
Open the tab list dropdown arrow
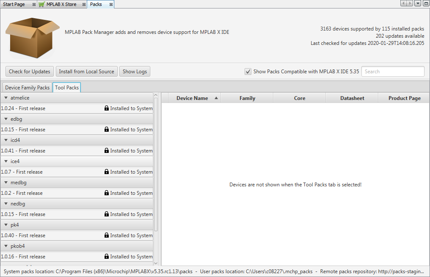click(x=417, y=3)
